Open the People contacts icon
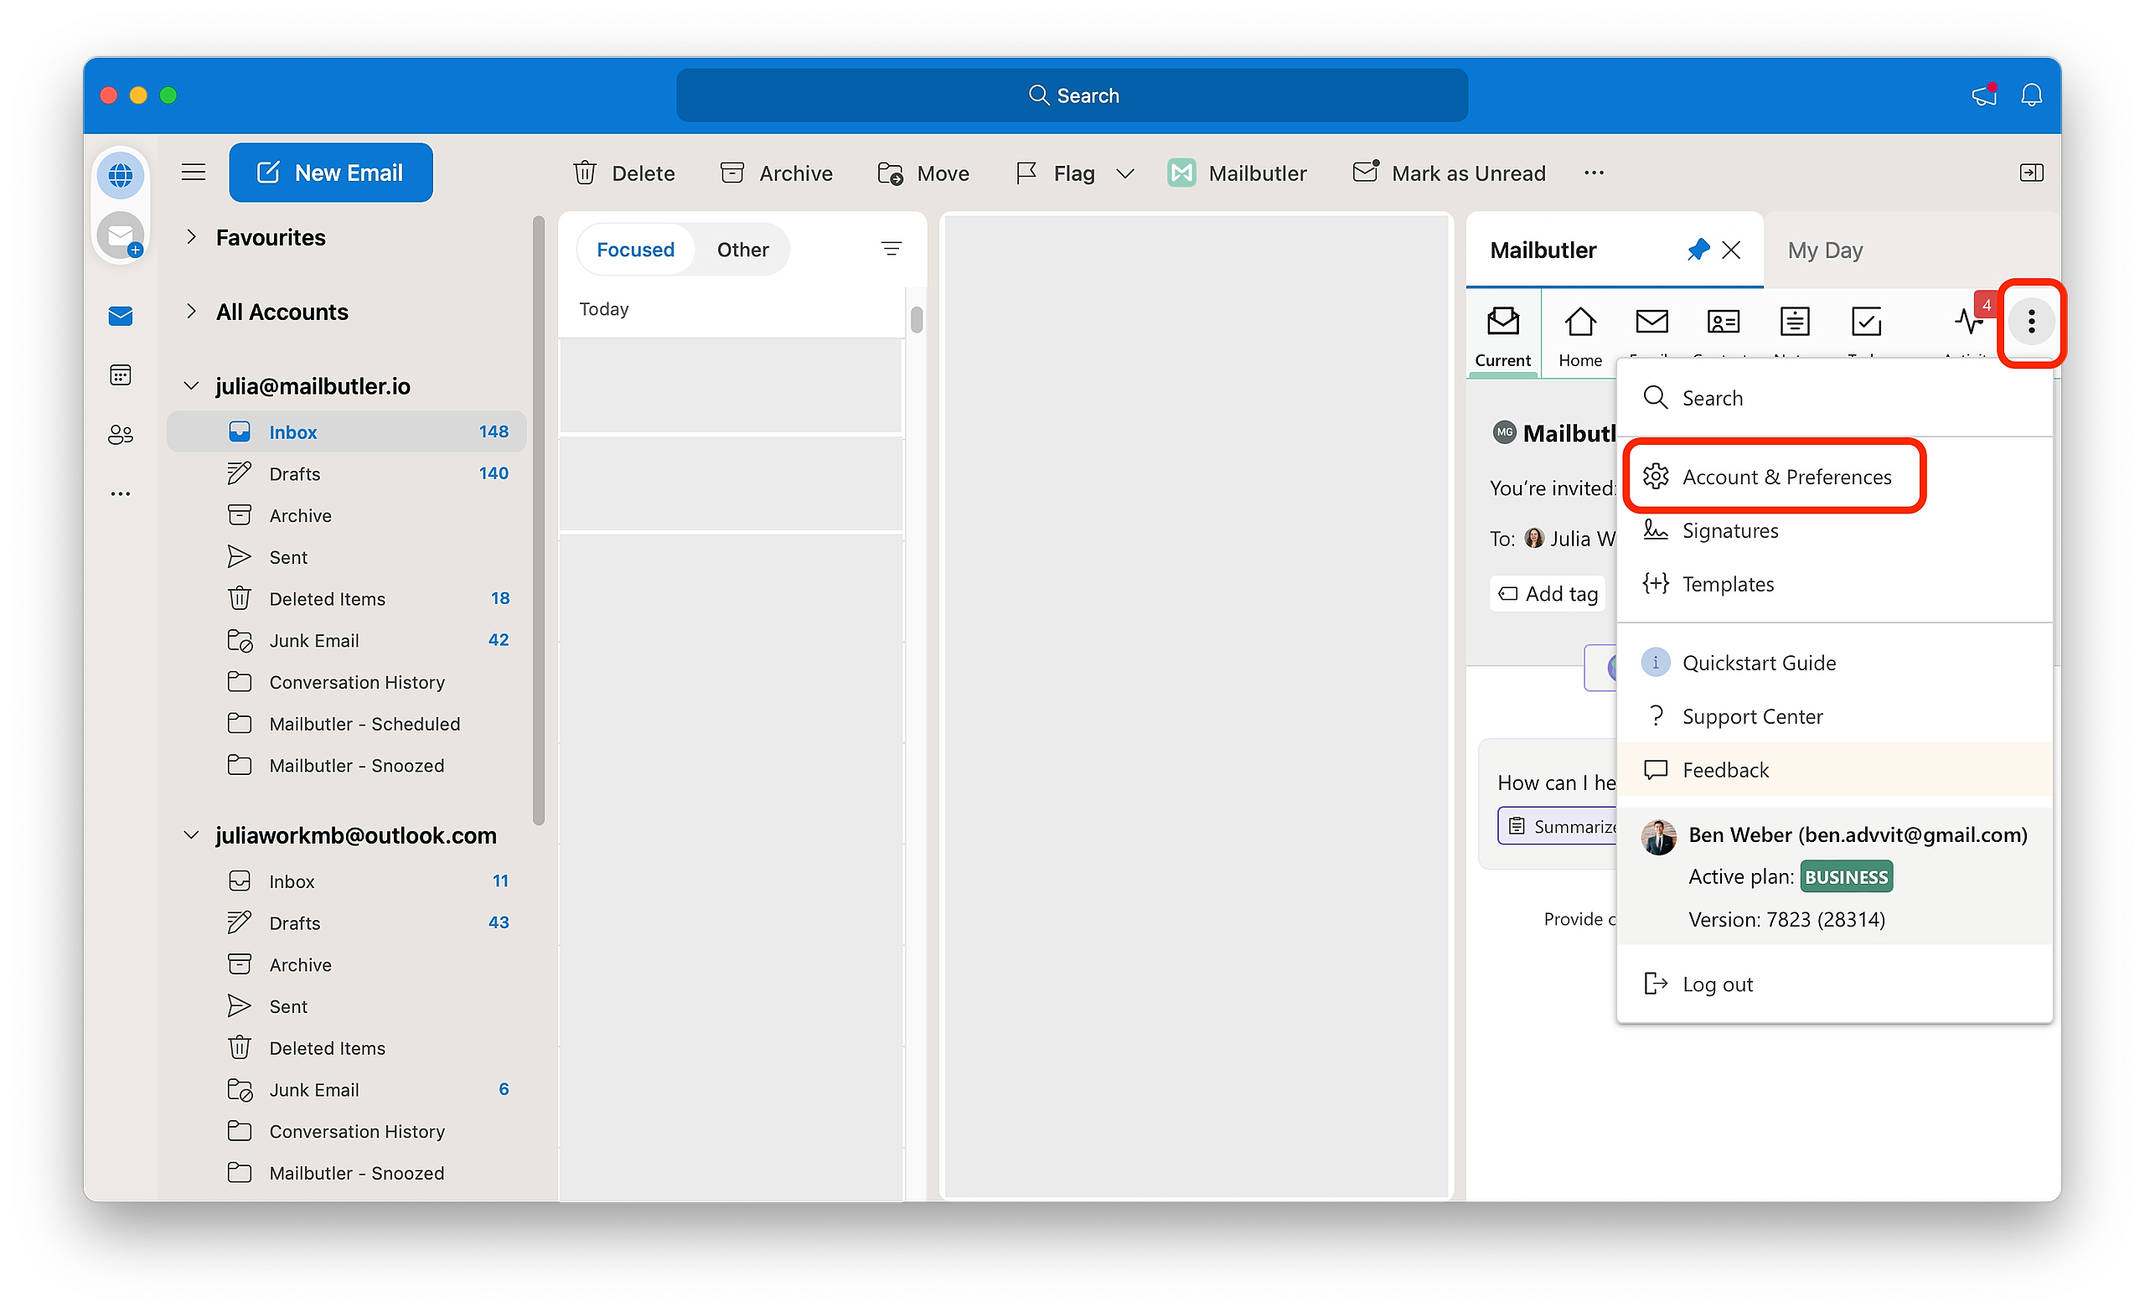Viewport: 2145px width, 1312px height. (x=120, y=435)
